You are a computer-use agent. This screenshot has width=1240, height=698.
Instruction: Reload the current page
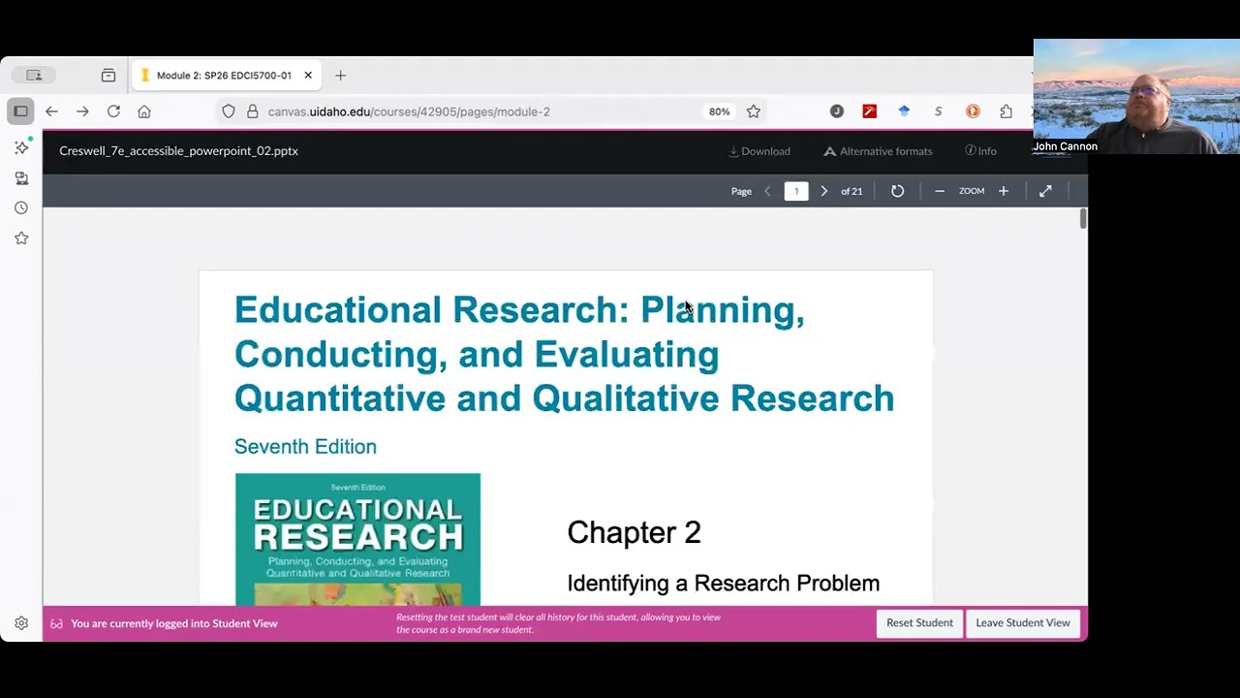pyautogui.click(x=113, y=111)
